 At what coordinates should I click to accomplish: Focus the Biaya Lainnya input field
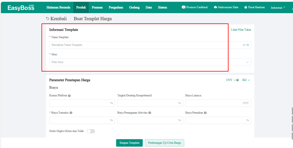[218, 103]
